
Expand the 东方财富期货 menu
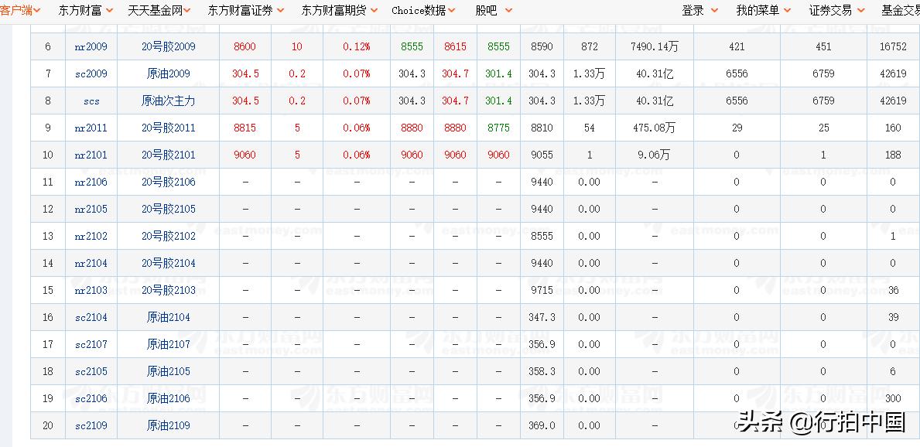pos(341,10)
